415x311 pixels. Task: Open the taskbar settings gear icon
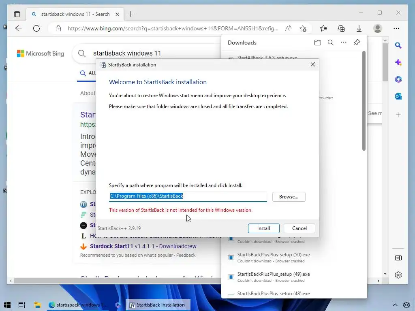(x=406, y=305)
